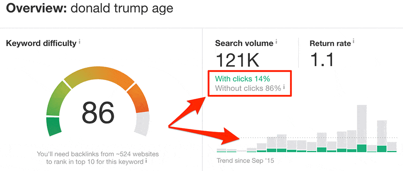Click keyword difficulty score 86
This screenshot has width=403, height=171.
[x=98, y=112]
